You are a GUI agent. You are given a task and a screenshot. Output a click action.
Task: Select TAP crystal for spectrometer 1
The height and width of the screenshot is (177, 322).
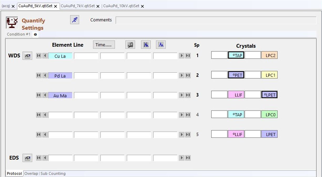[236, 56]
